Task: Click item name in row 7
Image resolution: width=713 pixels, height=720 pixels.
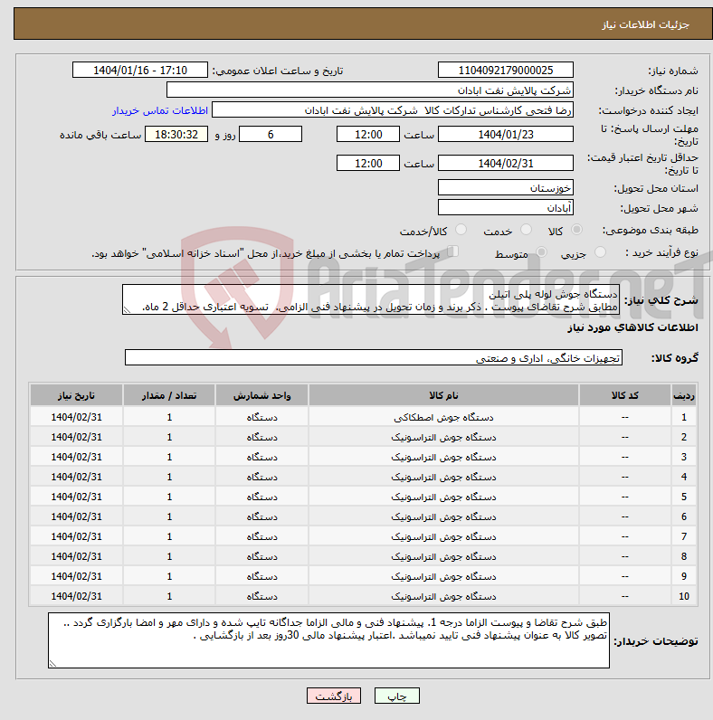Action: click(x=443, y=536)
